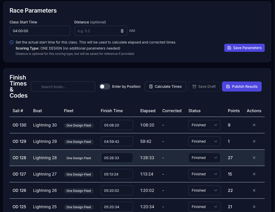The width and height of the screenshot is (275, 212).
Task: Switch Enter by Position switch state
Action: tap(104, 87)
